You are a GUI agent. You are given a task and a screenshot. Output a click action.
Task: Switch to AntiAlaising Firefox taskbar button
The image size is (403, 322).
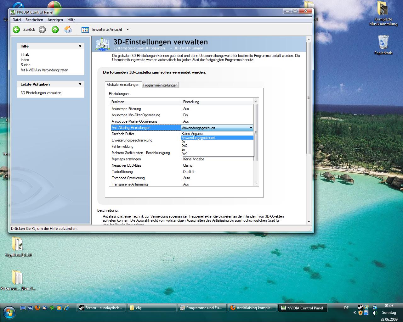253,308
